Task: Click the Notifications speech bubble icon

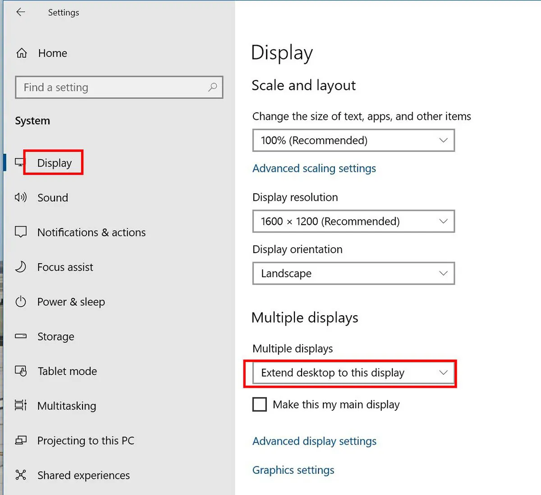Action: (x=21, y=232)
